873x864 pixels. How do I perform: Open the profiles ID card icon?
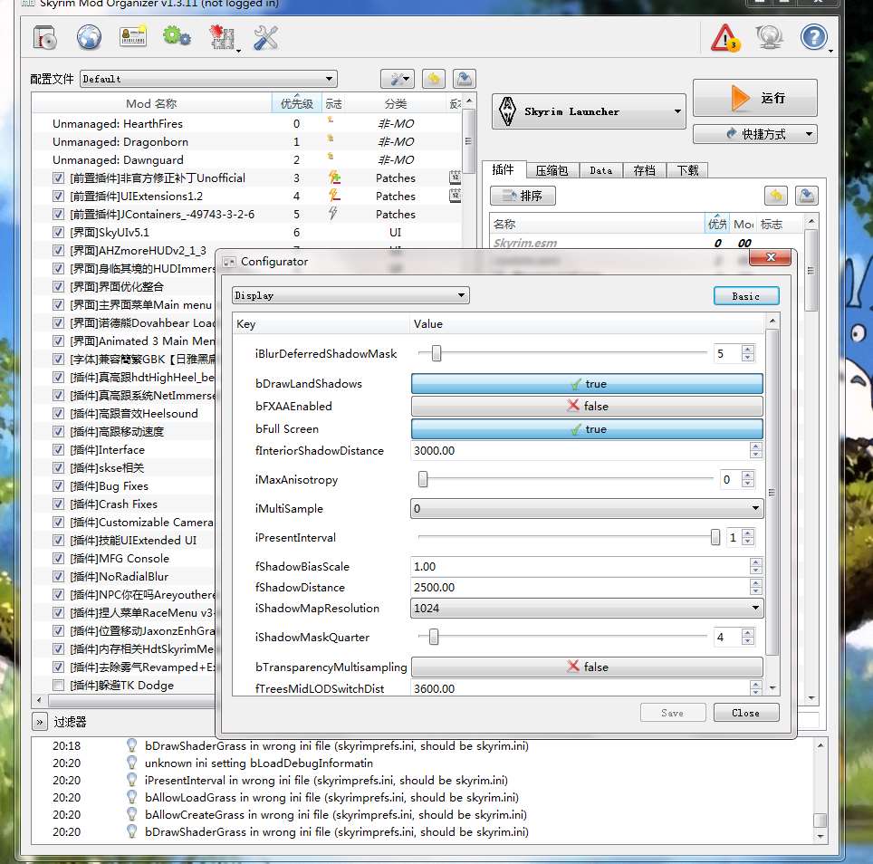click(133, 37)
